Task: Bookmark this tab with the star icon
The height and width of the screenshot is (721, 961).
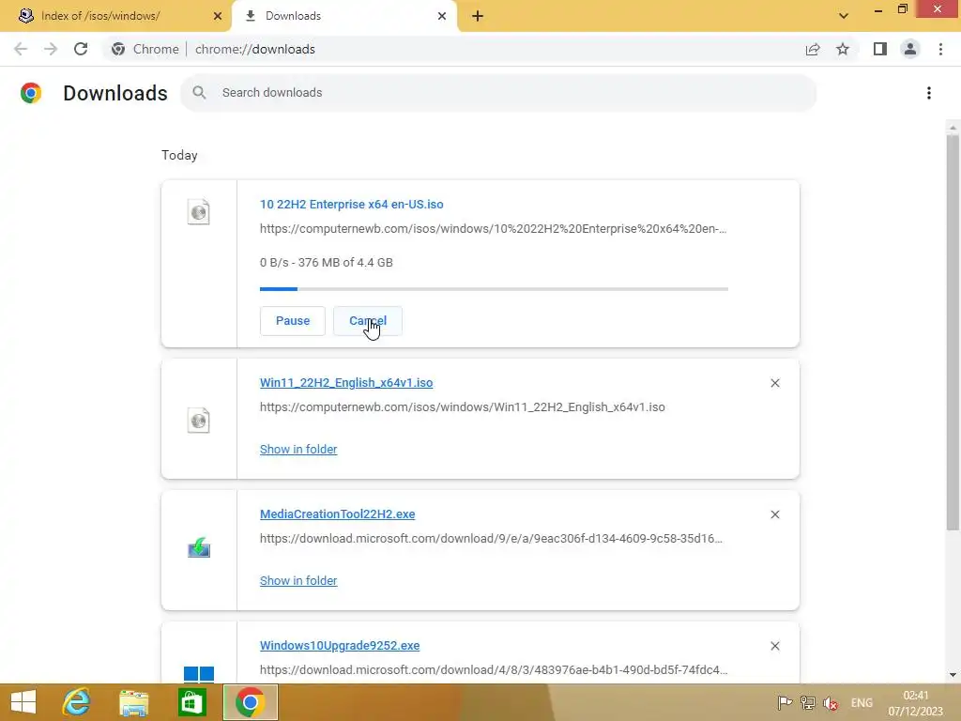Action: coord(843,49)
